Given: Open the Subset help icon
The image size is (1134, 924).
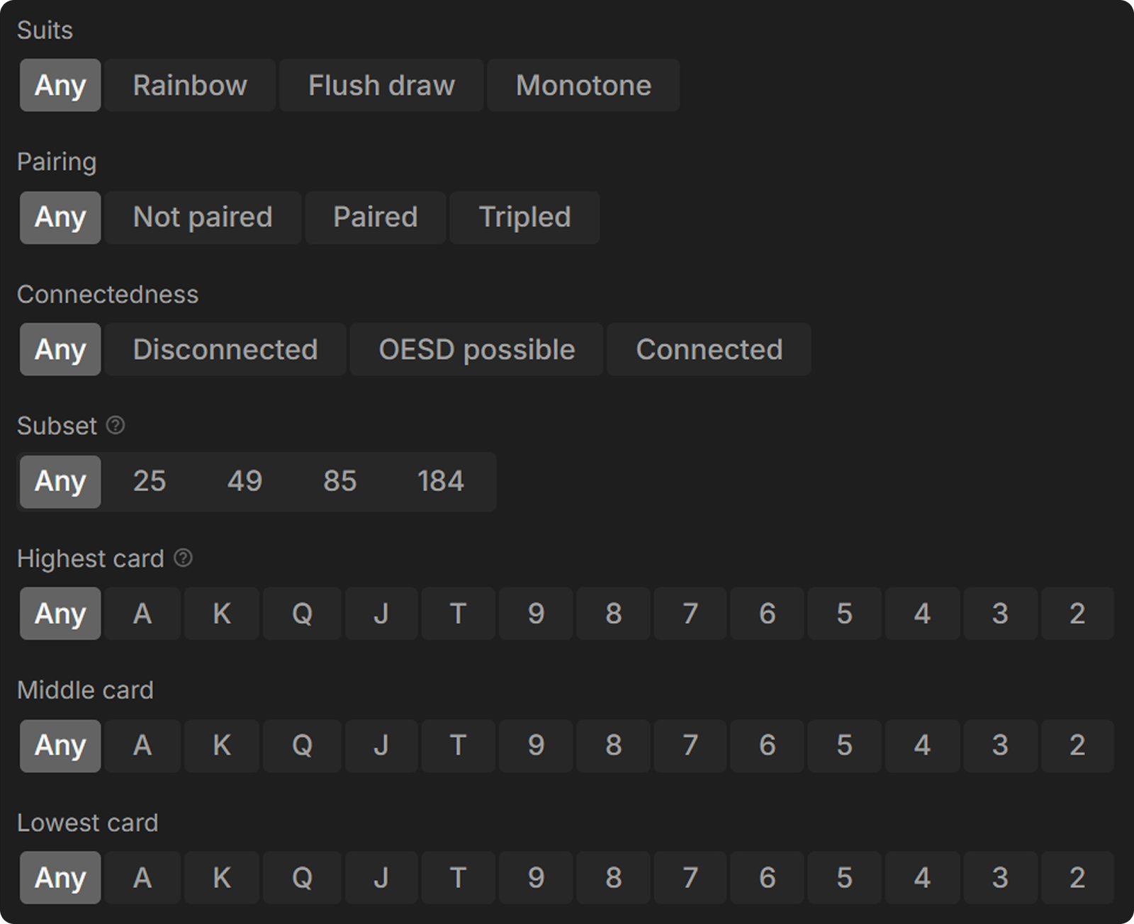Looking at the screenshot, I should point(116,425).
